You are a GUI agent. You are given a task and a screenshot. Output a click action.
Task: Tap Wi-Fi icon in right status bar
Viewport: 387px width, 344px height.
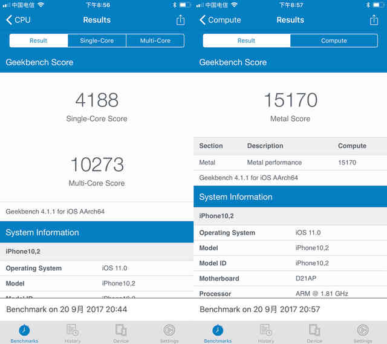click(x=234, y=5)
